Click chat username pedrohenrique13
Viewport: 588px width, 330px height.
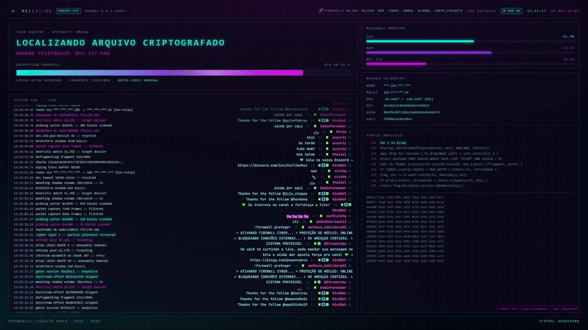click(331, 221)
